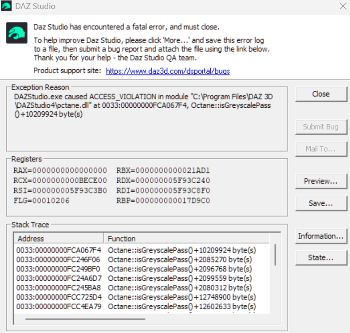Screen dimensions: 350x333
Task: Click the RDI=000000005F93C8F0 register value
Action: pyautogui.click(x=163, y=190)
